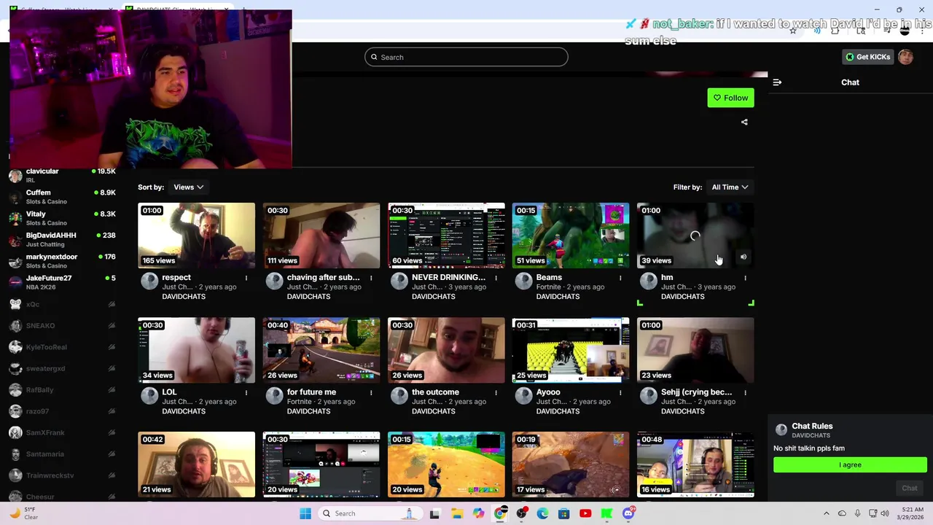
Task: Click the Trainwreckstv channel in the sidebar
Action: (x=63, y=475)
